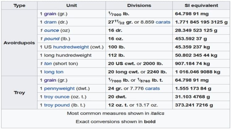Select the Unit column header
231x130 pixels.
(71, 6)
